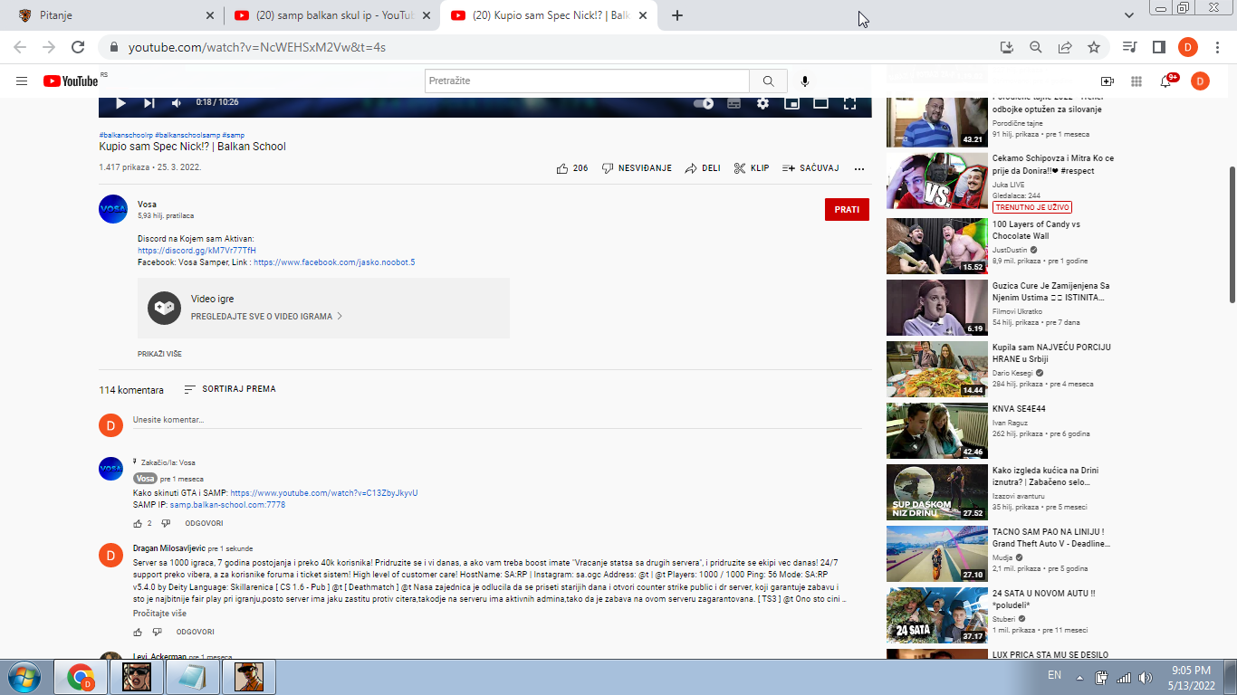
Task: Reload the page
Action: [78, 47]
